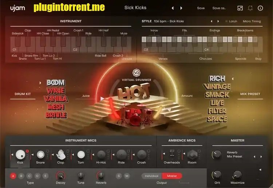273x188 pixels.
Task: Select the Snare drum icon
Action: pos(40,155)
